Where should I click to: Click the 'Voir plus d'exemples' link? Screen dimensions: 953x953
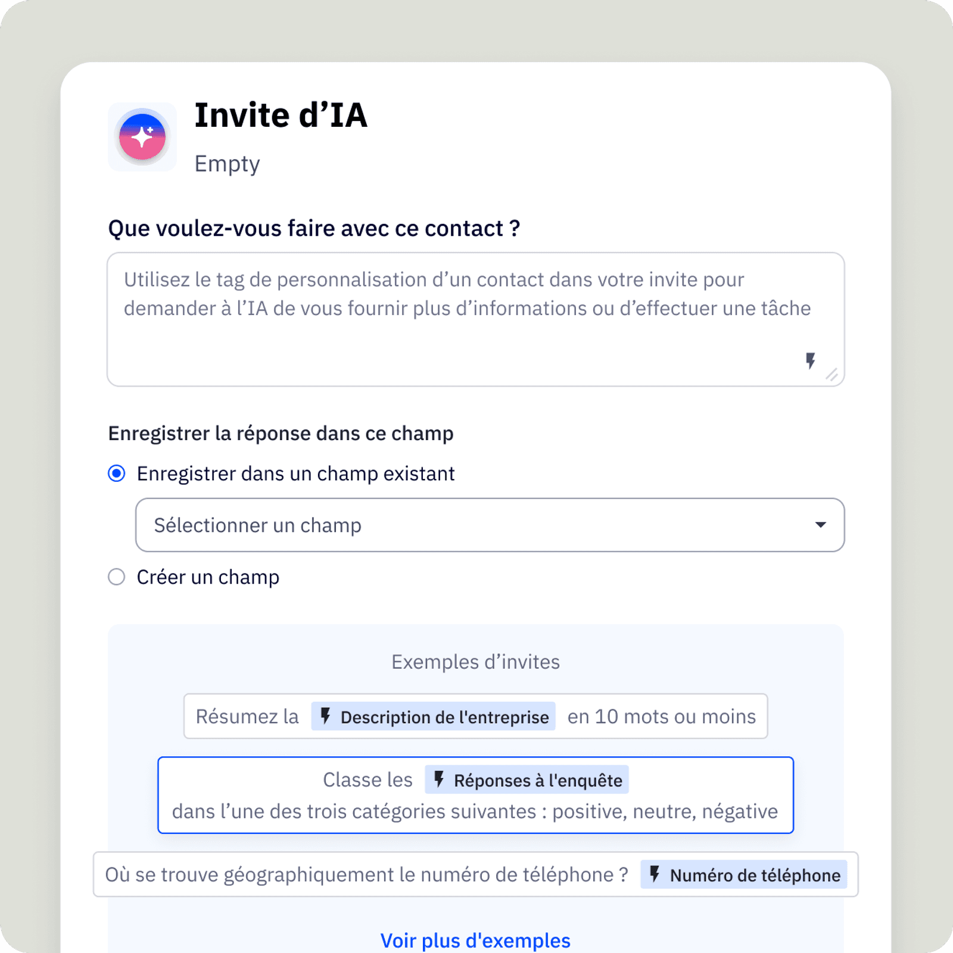point(475,940)
